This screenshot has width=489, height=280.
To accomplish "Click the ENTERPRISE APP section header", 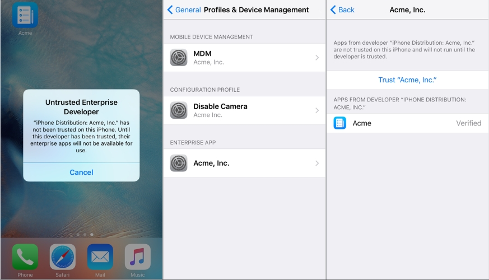I will (193, 142).
